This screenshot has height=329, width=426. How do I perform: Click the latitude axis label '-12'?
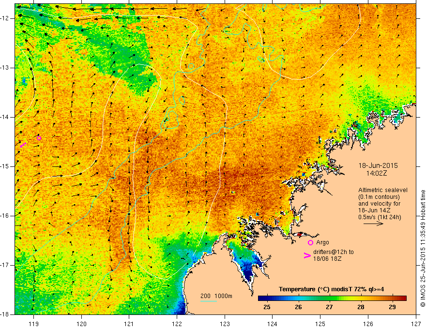pos(5,18)
